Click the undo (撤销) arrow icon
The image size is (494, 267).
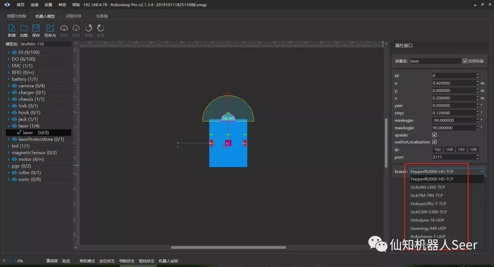pyautogui.click(x=88, y=28)
